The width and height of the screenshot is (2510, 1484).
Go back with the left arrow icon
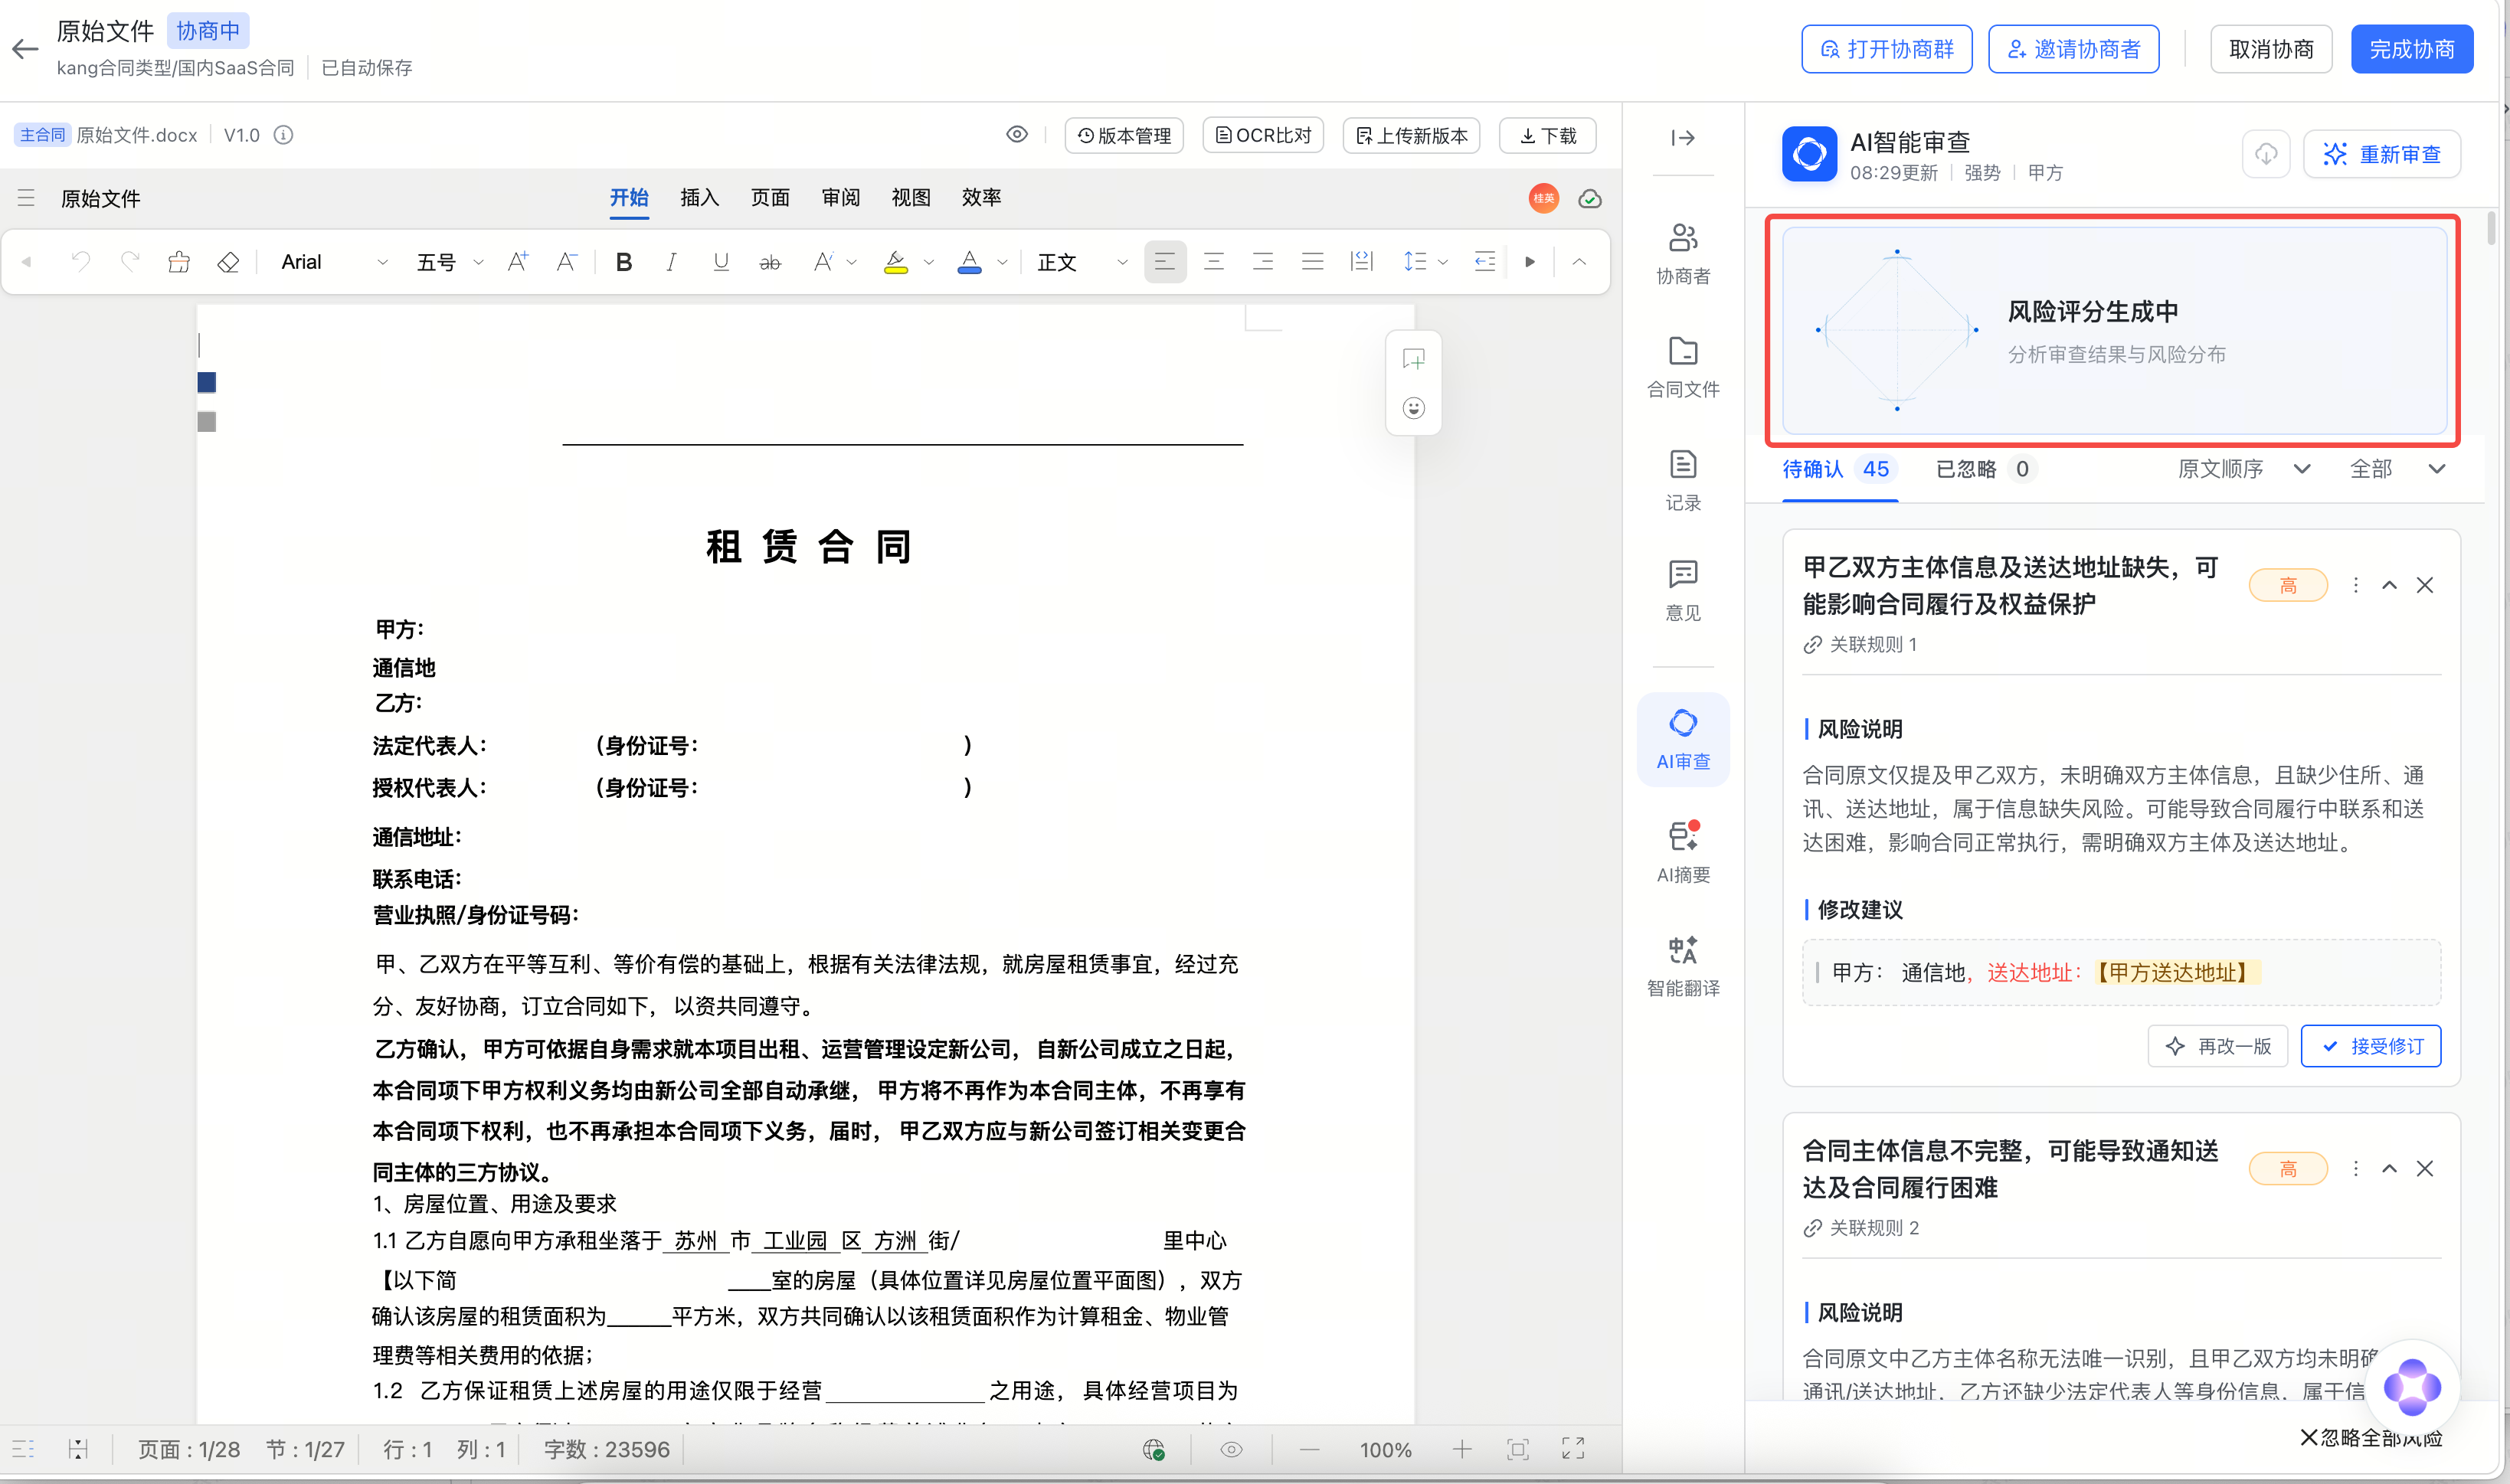(25, 48)
